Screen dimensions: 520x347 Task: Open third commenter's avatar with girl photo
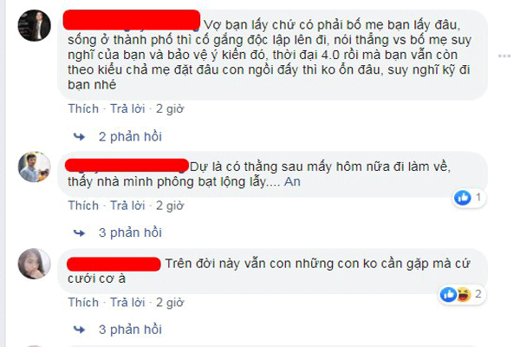(x=34, y=264)
